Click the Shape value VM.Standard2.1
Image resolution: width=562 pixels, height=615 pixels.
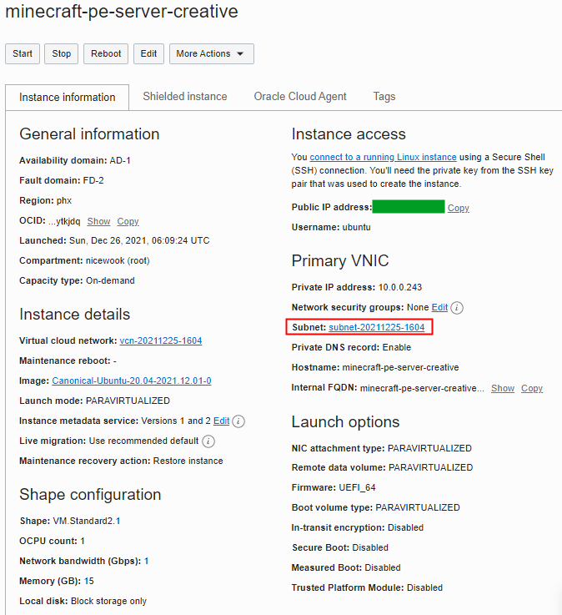tap(86, 521)
